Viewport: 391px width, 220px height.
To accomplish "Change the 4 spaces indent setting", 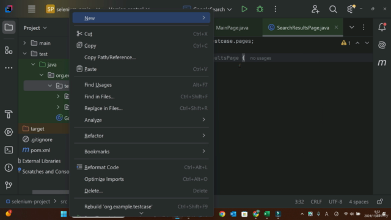I will click(359, 202).
